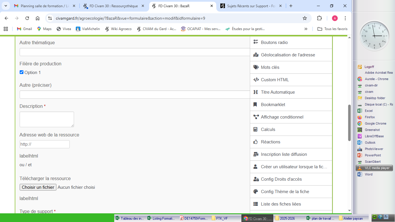Expand hidden bookmarks with chevron
The height and width of the screenshot is (222, 395).
click(x=306, y=29)
